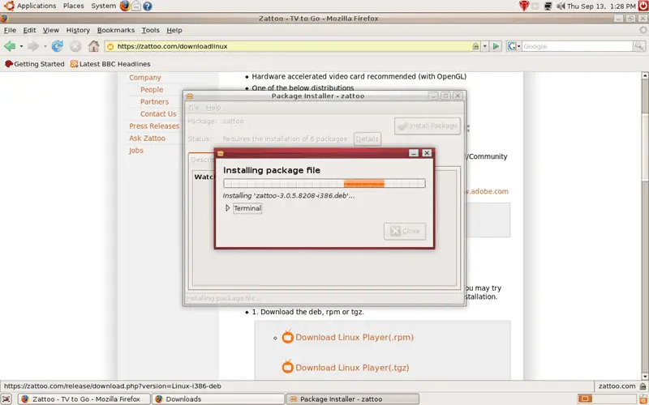649x405 pixels.
Task: Open the Firefox View menu
Action: click(x=51, y=30)
